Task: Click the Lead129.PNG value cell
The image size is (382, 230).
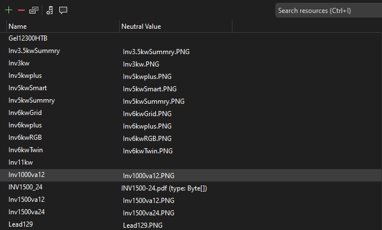Action: [142, 225]
